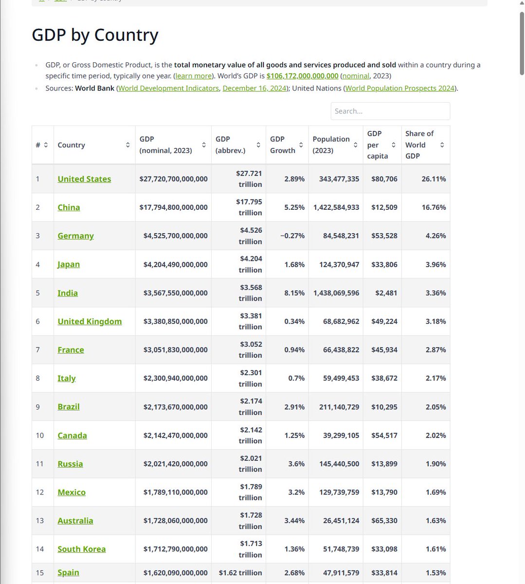Image resolution: width=525 pixels, height=584 pixels.
Task: Open the Japan country link
Action: pyautogui.click(x=69, y=264)
